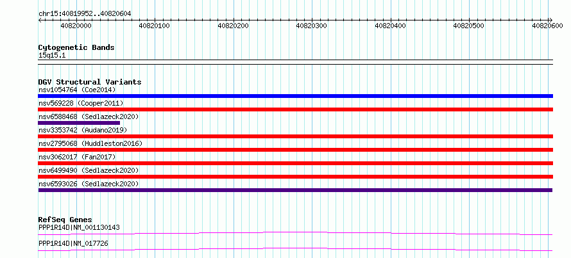Click ruler position 40820600

coord(547,26)
